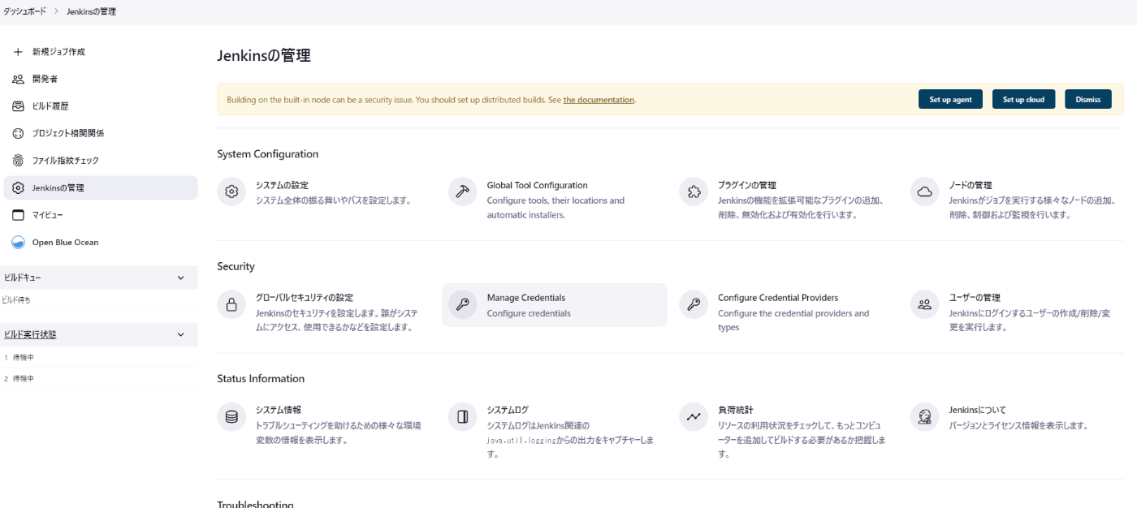Click the Set up agent button

click(950, 99)
